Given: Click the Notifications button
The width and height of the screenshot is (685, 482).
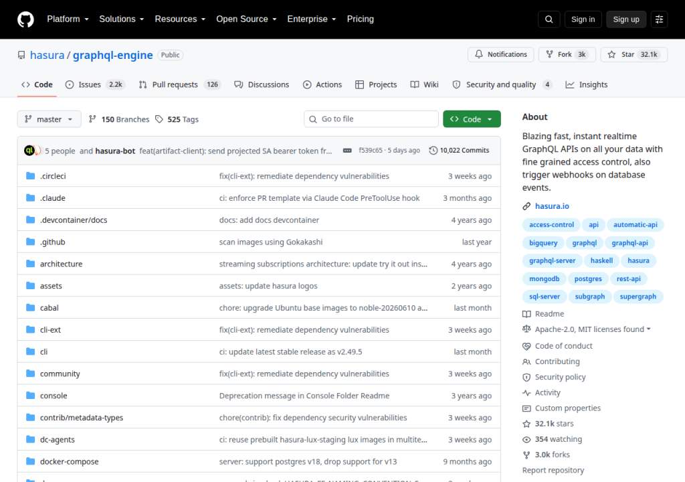Looking at the screenshot, I should [x=500, y=54].
